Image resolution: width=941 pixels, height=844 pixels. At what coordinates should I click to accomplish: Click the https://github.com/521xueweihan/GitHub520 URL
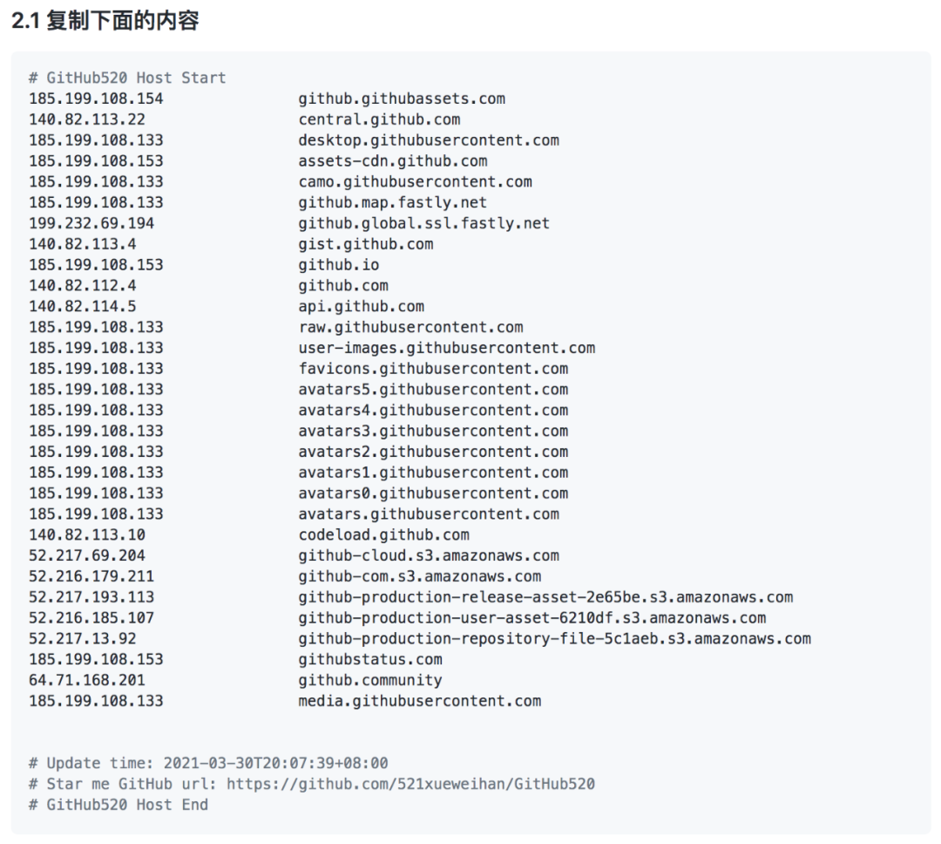(410, 784)
